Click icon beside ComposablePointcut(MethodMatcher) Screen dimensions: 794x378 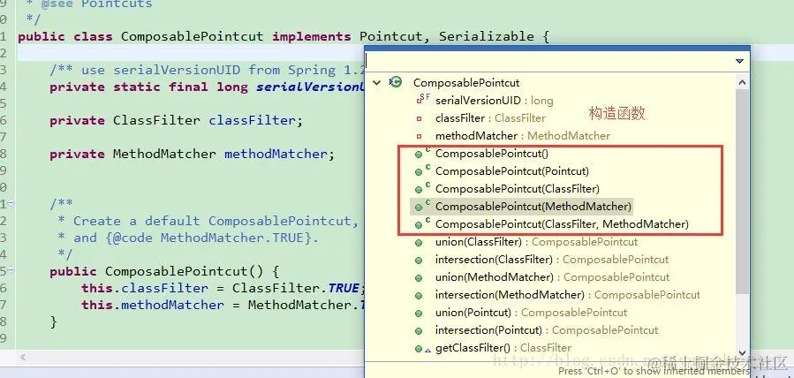422,206
